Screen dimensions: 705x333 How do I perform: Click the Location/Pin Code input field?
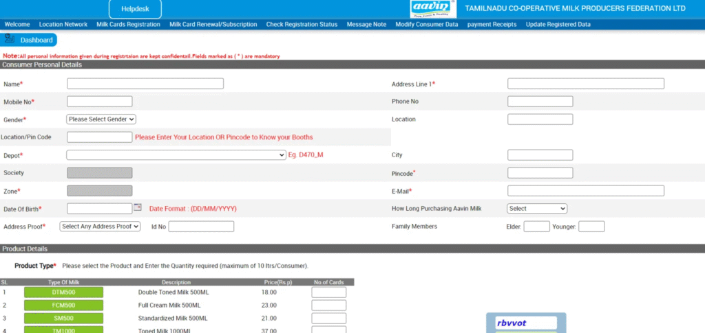pyautogui.click(x=99, y=137)
